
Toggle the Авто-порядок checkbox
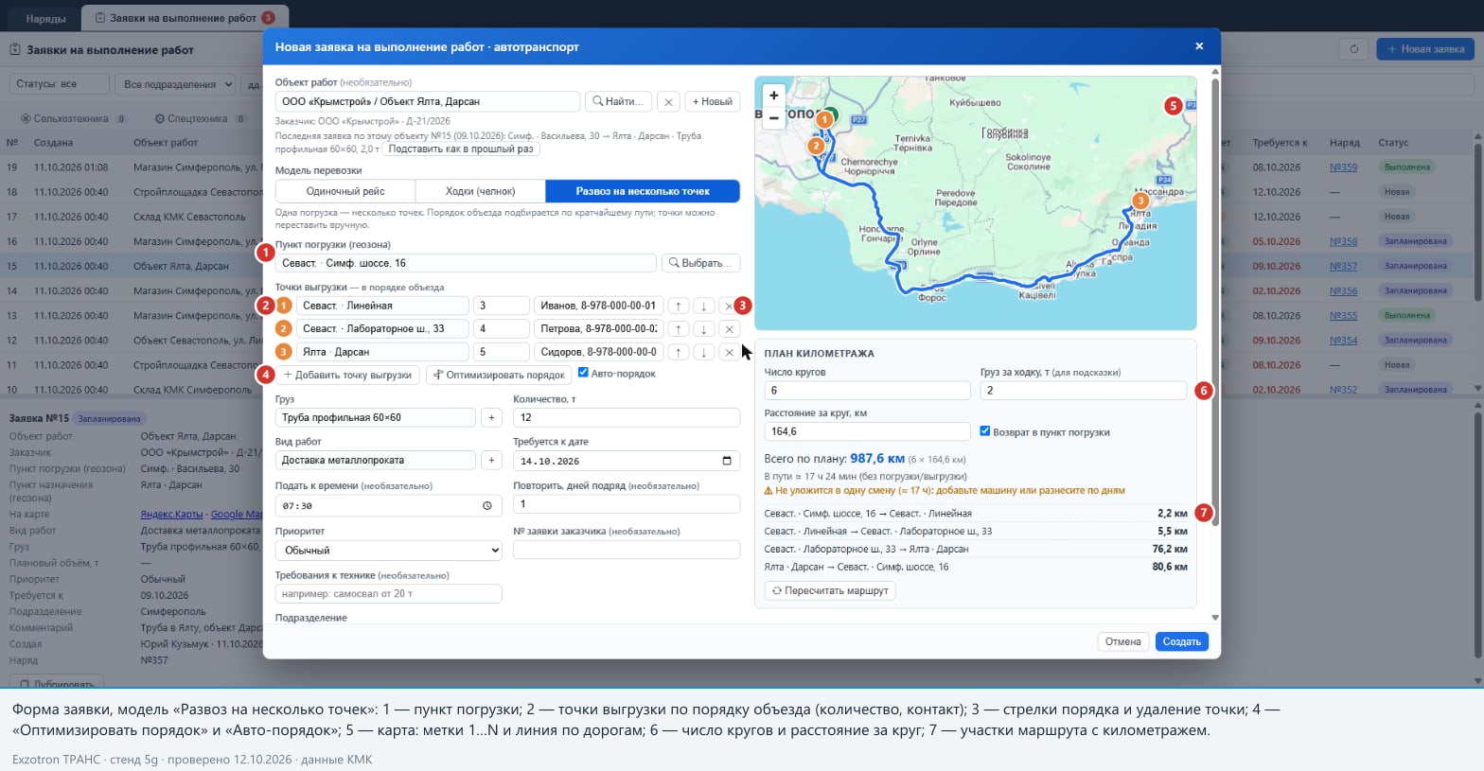583,373
